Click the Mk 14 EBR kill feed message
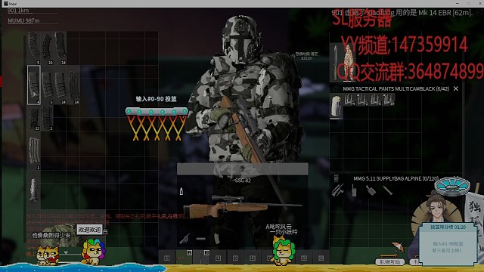 (x=402, y=13)
